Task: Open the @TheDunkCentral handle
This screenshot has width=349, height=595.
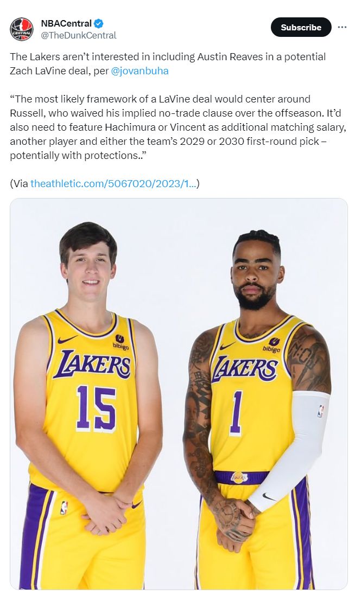Action: 78,35
